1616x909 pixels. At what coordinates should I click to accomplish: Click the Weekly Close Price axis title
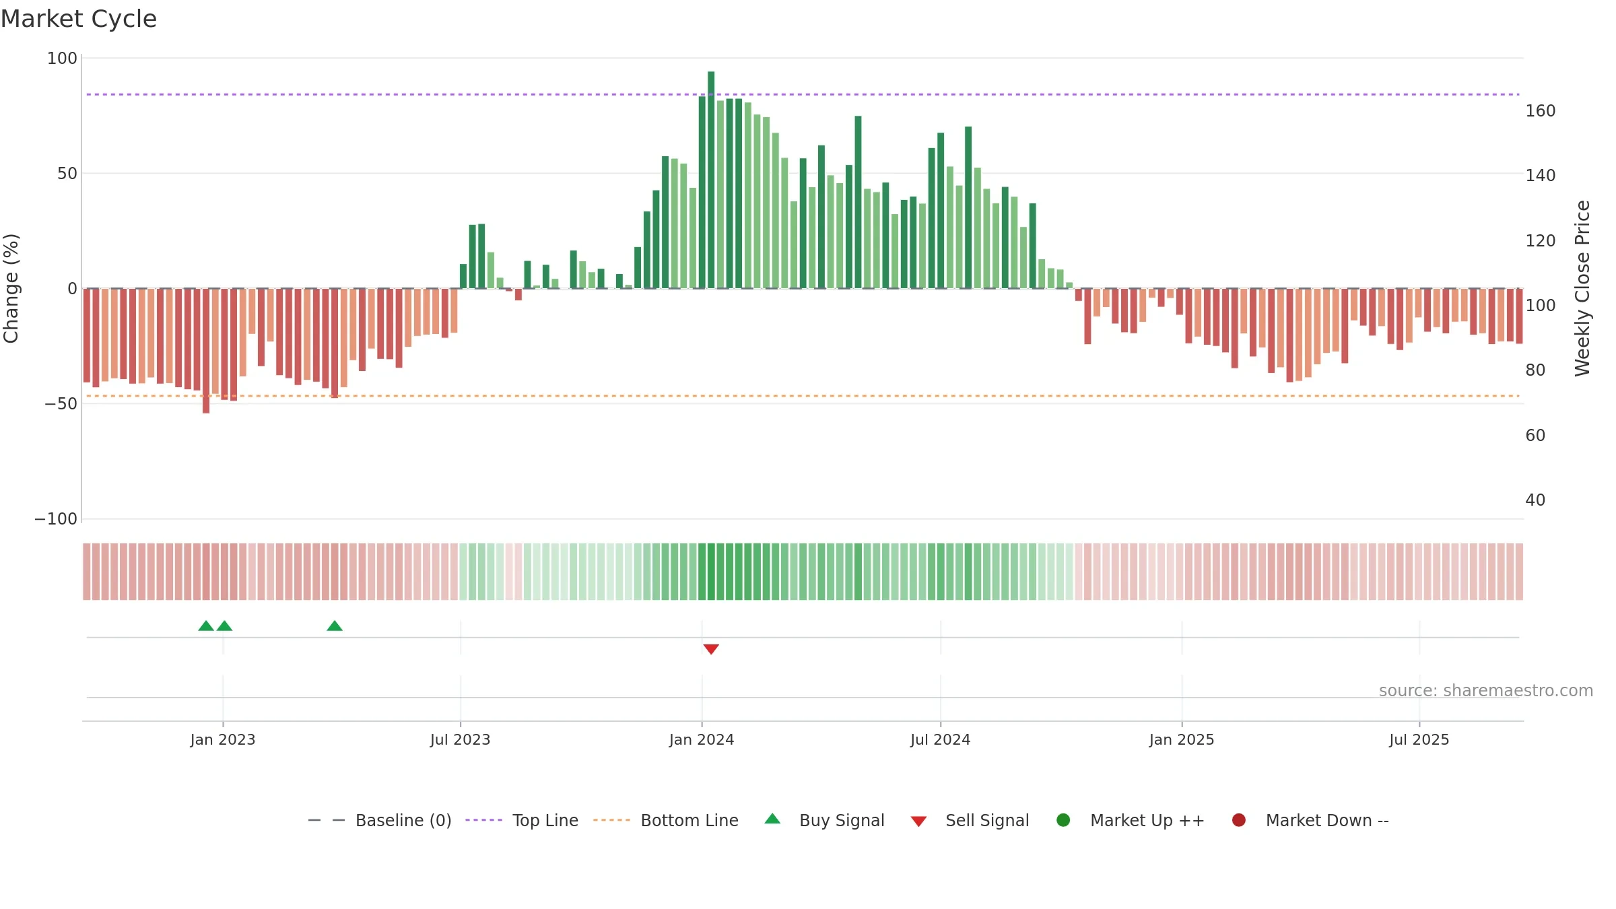(1582, 288)
